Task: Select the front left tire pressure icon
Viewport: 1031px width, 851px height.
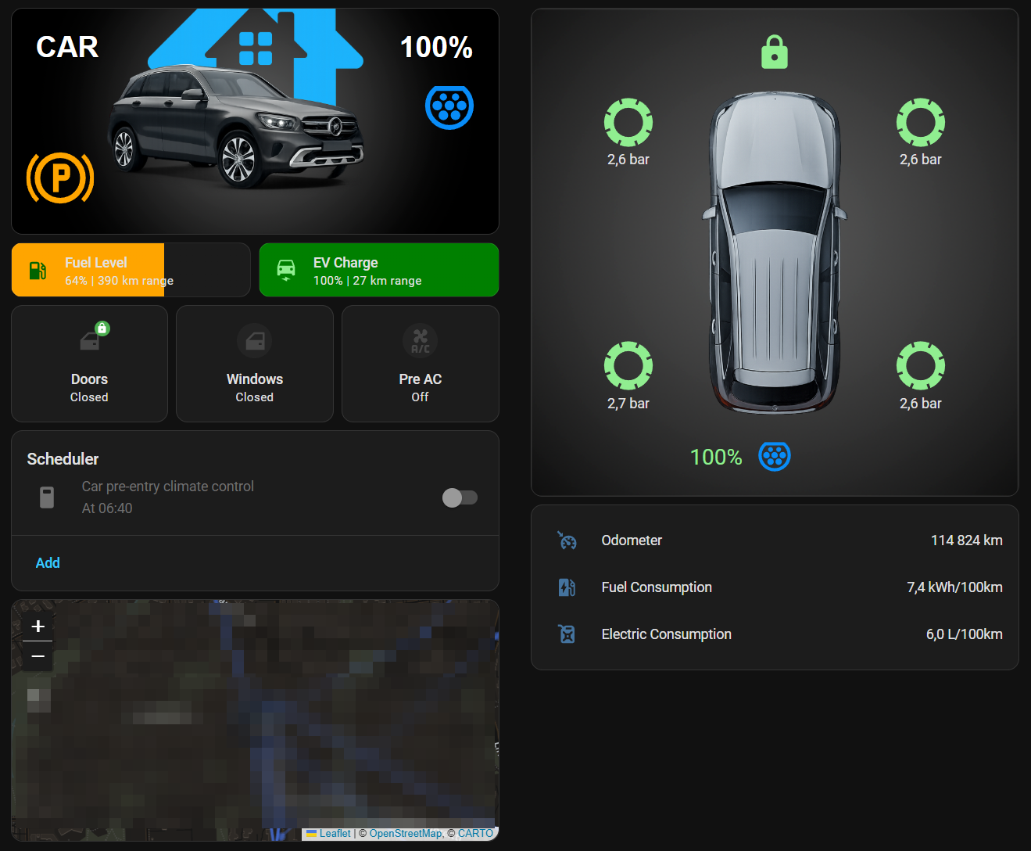Action: 628,122
